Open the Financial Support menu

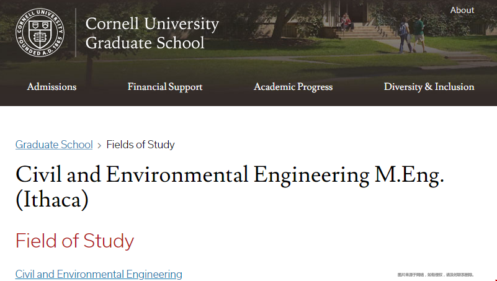click(165, 87)
